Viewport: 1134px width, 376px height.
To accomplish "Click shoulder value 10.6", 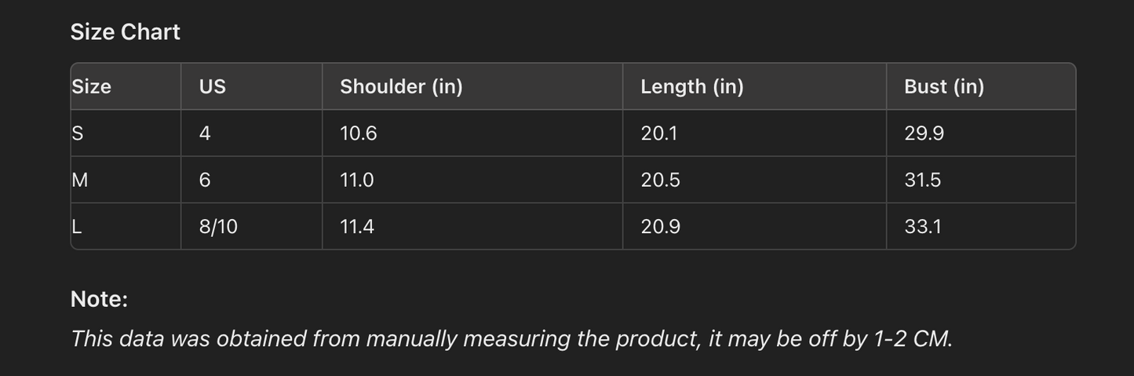I will tap(358, 133).
